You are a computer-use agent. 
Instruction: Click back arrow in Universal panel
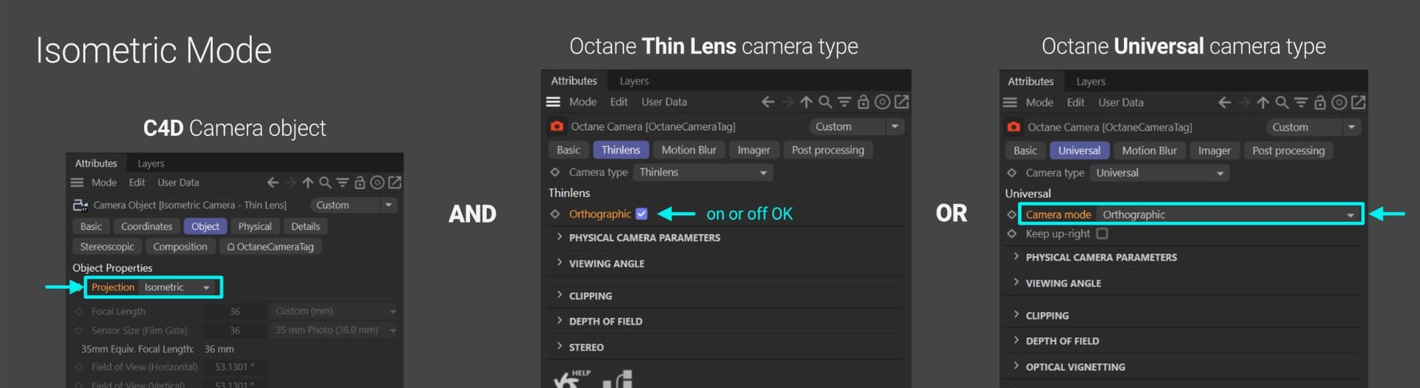[x=1225, y=103]
